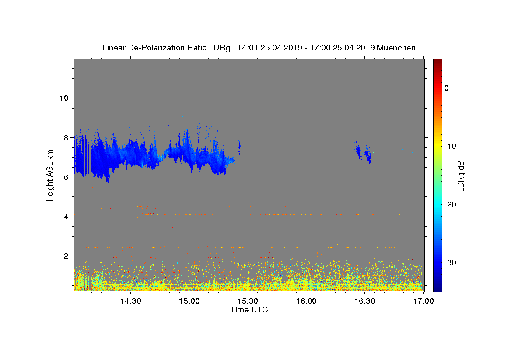
Task: Click the plot title 'Linear De-Polarization Ratio LDRg'
Action: 166,48
